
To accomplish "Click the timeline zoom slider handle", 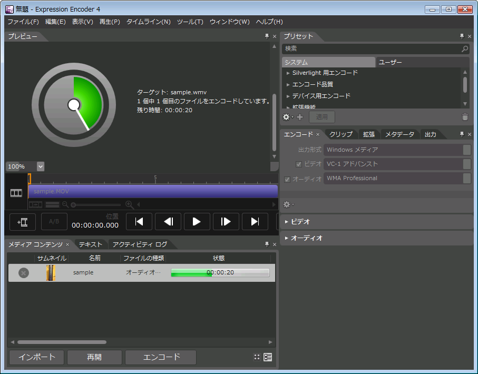I will click(73, 205).
